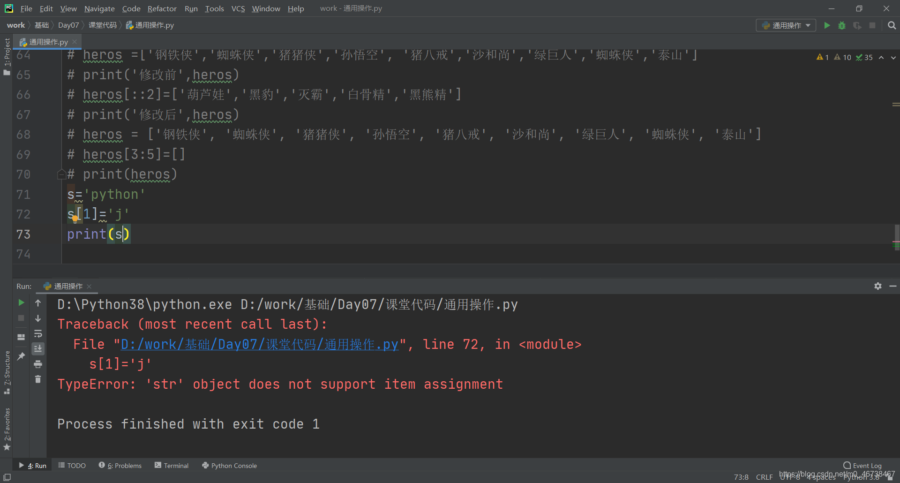Image resolution: width=900 pixels, height=483 pixels.
Task: Click the 基础 breadcrumb
Action: tap(42, 25)
